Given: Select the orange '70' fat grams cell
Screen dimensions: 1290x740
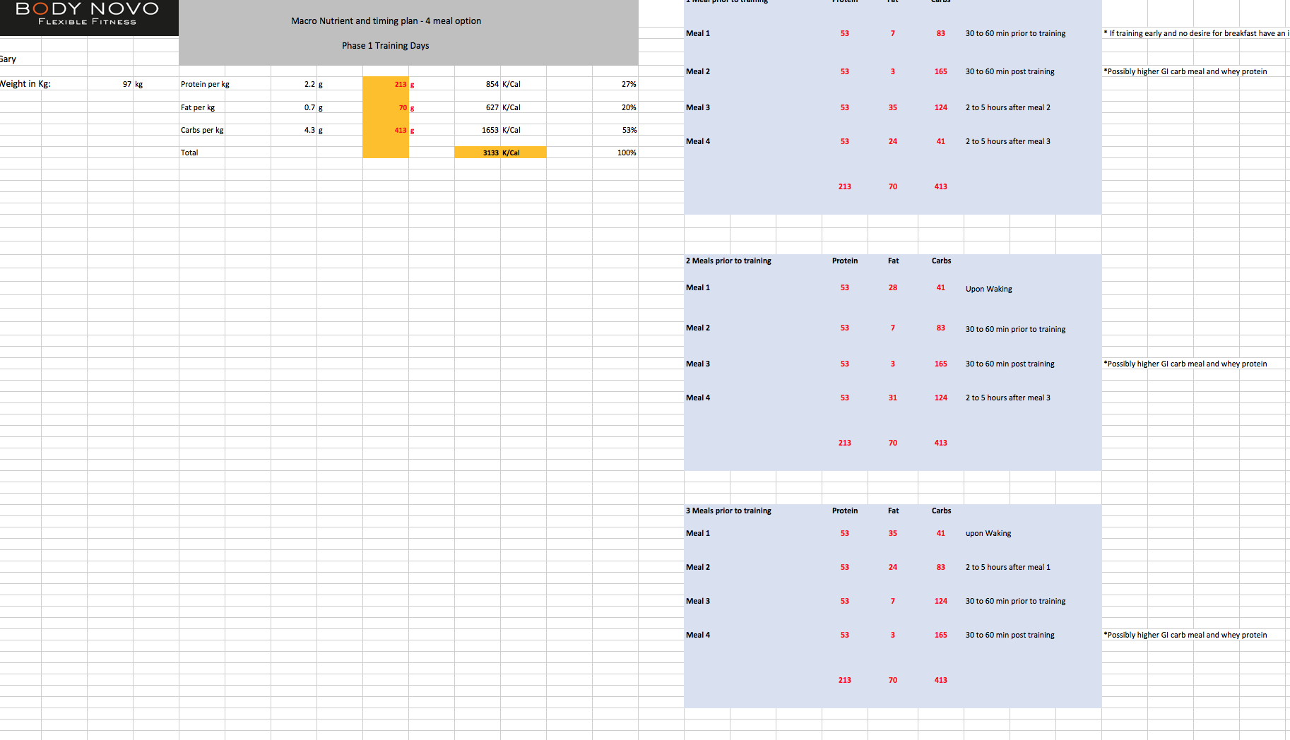Looking at the screenshot, I should pos(403,108).
